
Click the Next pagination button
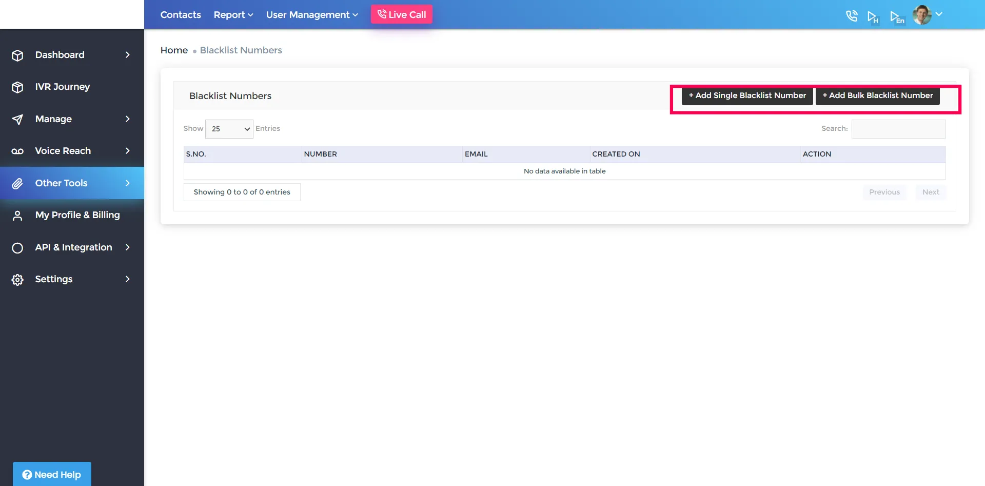931,192
